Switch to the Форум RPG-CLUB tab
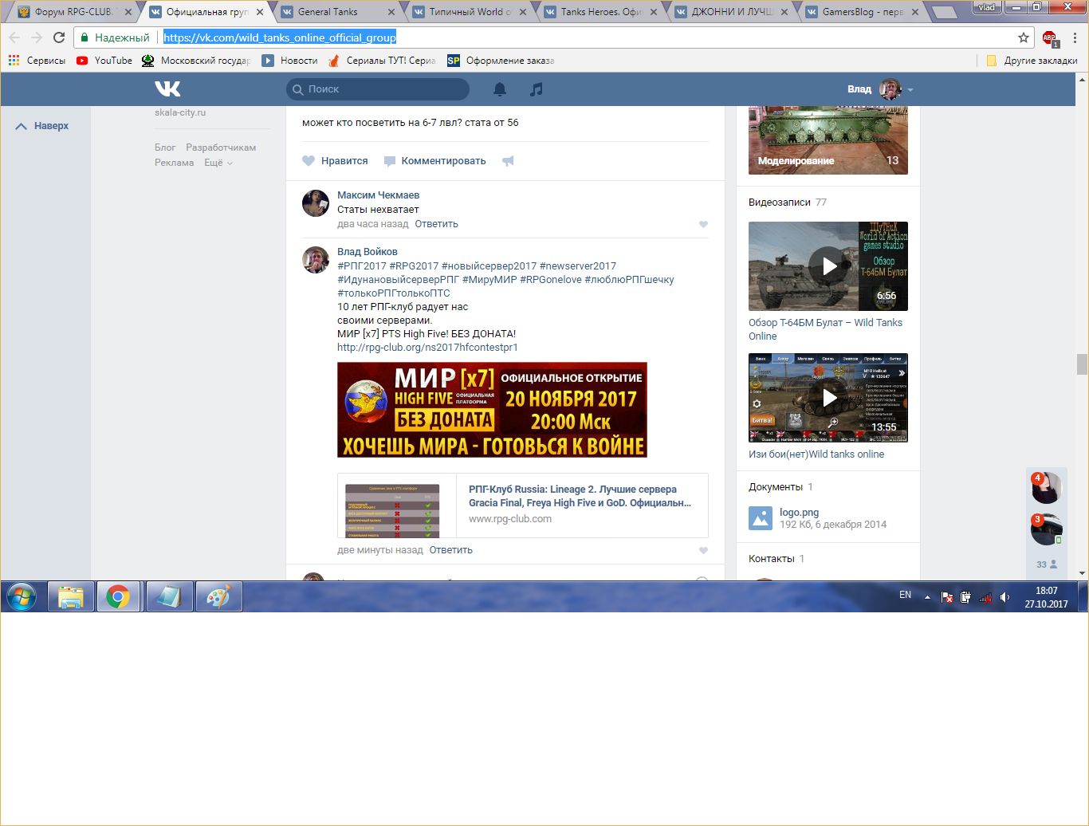 coord(73,12)
